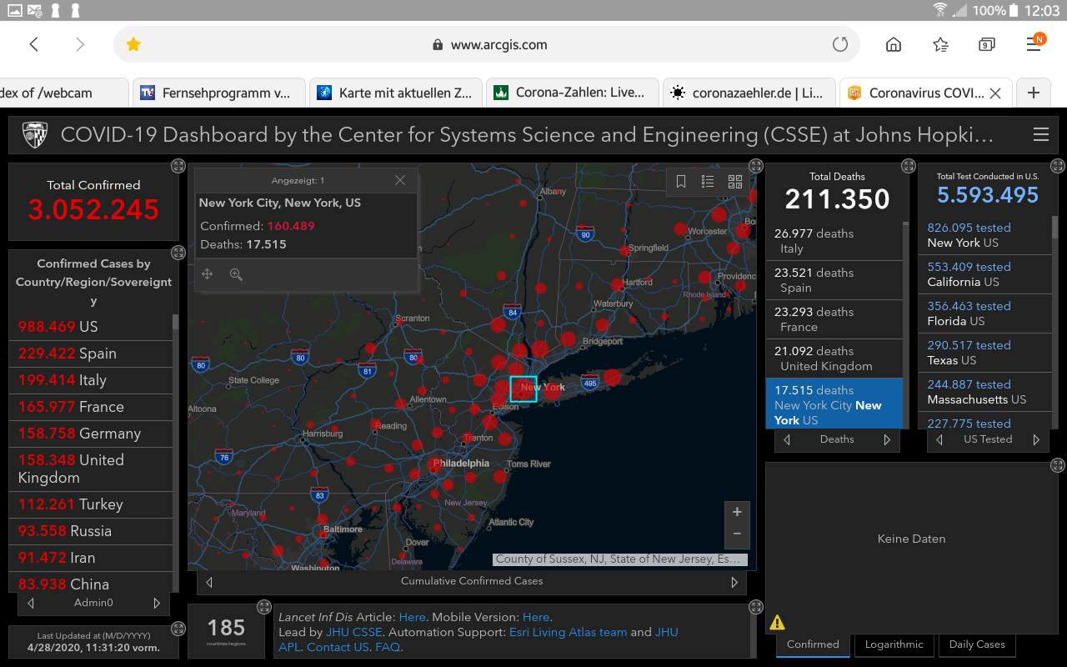Add a new browser tab with plus

coord(1034,93)
